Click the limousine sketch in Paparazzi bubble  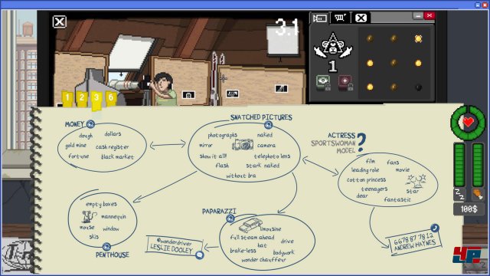pos(250,225)
